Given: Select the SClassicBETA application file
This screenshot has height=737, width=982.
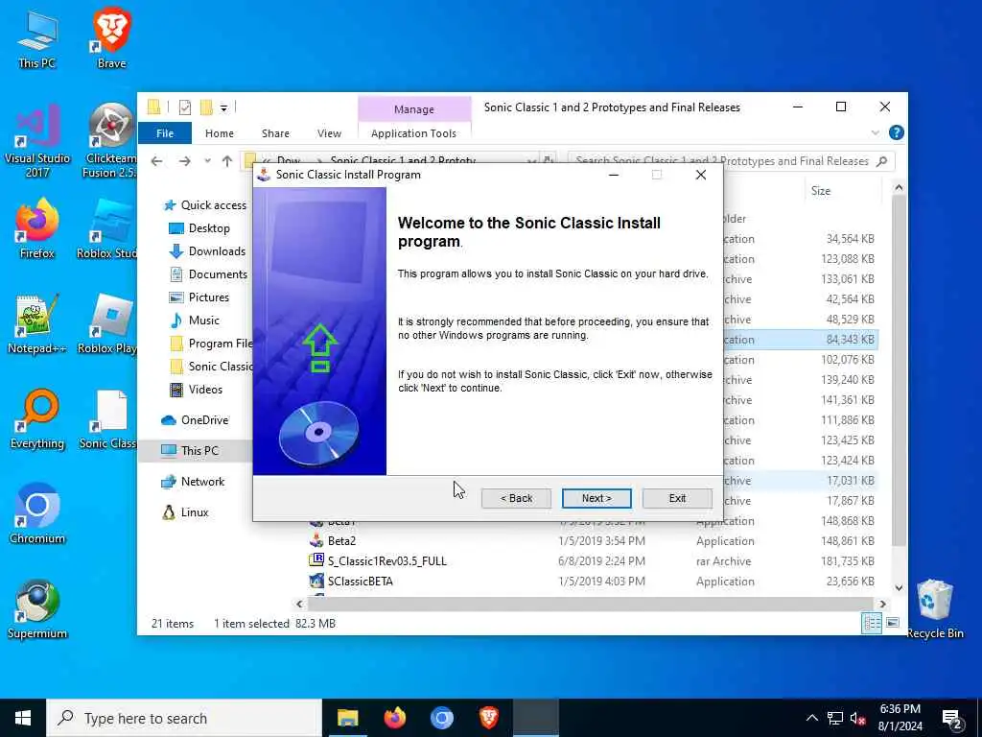Looking at the screenshot, I should point(351,581).
